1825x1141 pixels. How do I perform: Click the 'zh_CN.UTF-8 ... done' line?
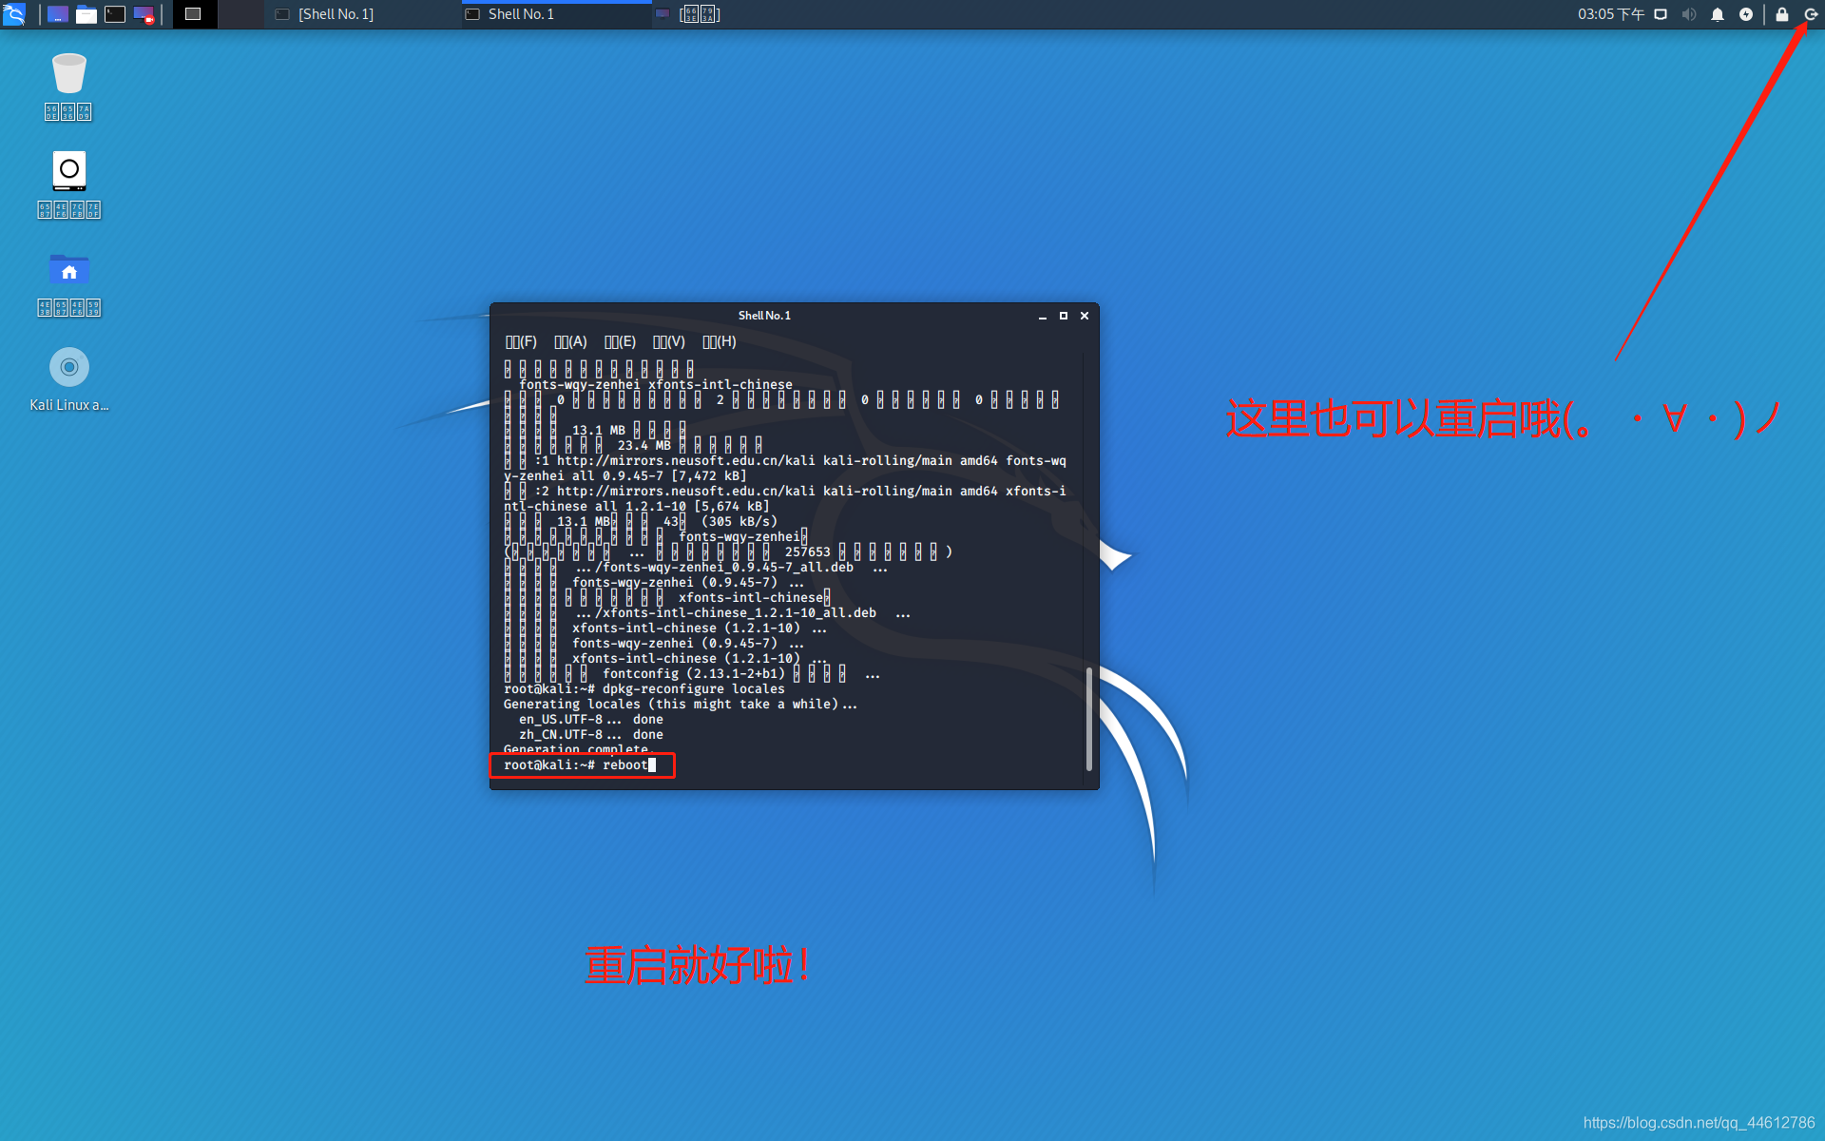coord(591,735)
